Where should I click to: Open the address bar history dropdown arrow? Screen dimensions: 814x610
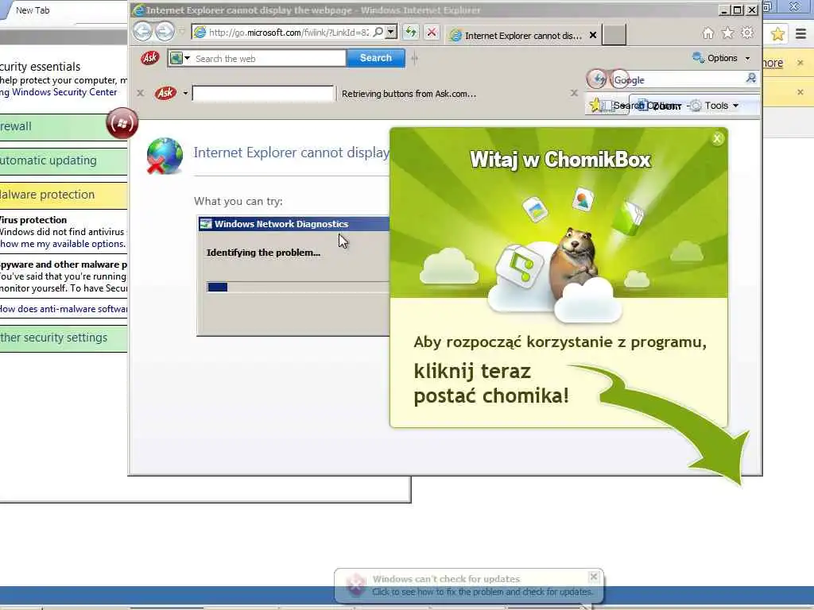tap(391, 32)
